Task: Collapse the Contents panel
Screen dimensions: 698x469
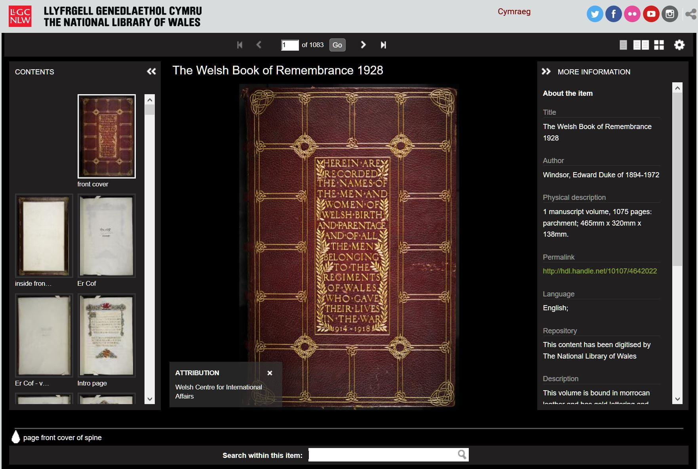Action: coord(151,72)
